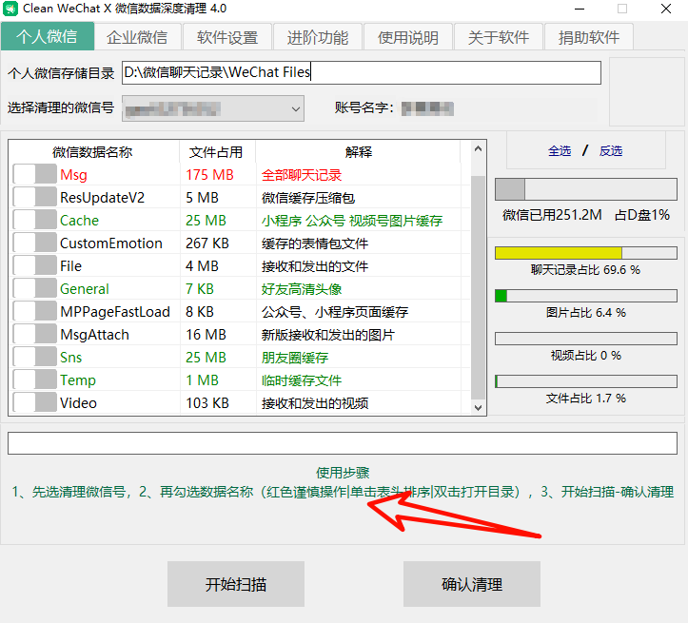Image resolution: width=688 pixels, height=623 pixels.
Task: Open the 捐助软件 tab
Action: tap(589, 37)
